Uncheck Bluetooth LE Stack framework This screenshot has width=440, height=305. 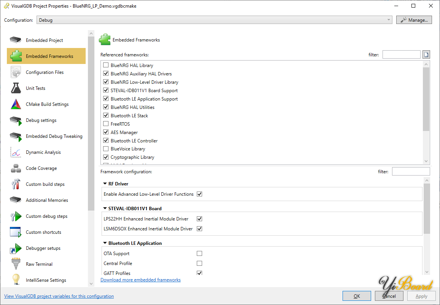[x=106, y=115]
